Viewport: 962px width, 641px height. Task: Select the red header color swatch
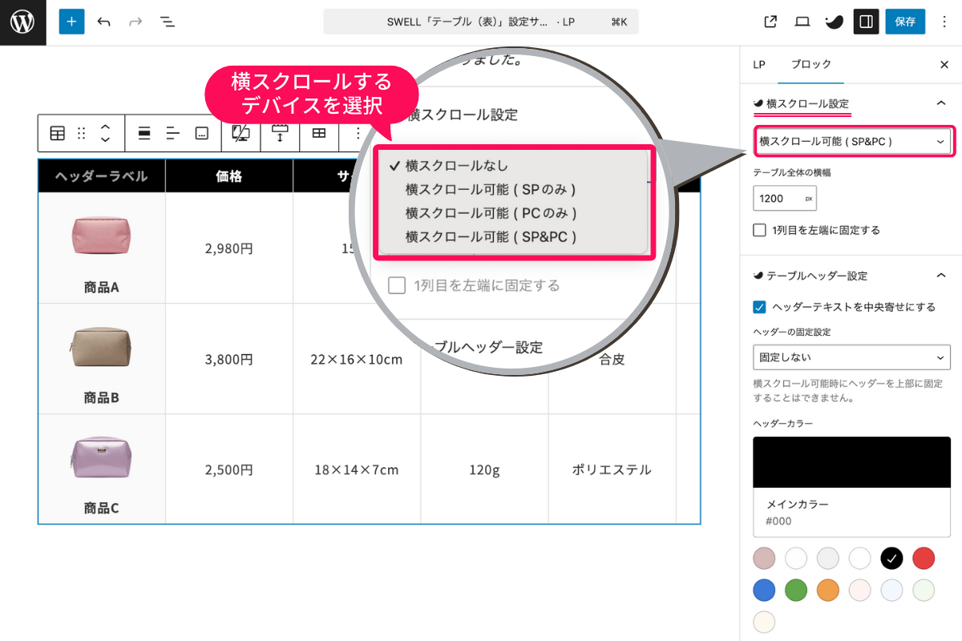(x=923, y=558)
